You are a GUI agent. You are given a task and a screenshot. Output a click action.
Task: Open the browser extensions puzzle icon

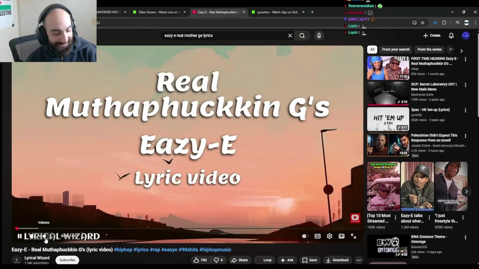coord(444,22)
